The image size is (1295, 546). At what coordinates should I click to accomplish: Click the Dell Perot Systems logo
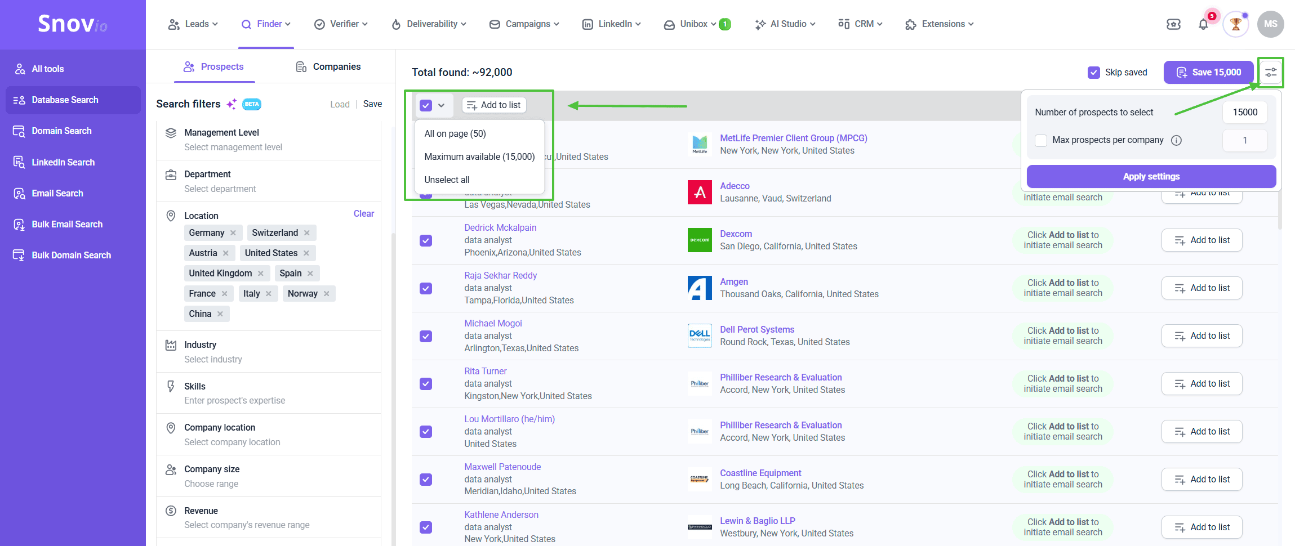click(x=700, y=336)
